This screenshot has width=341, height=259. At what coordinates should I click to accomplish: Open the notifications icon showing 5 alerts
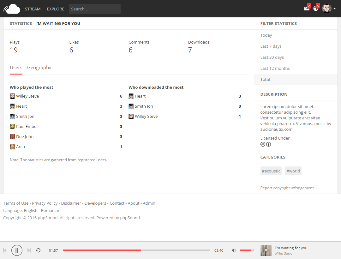tap(315, 9)
